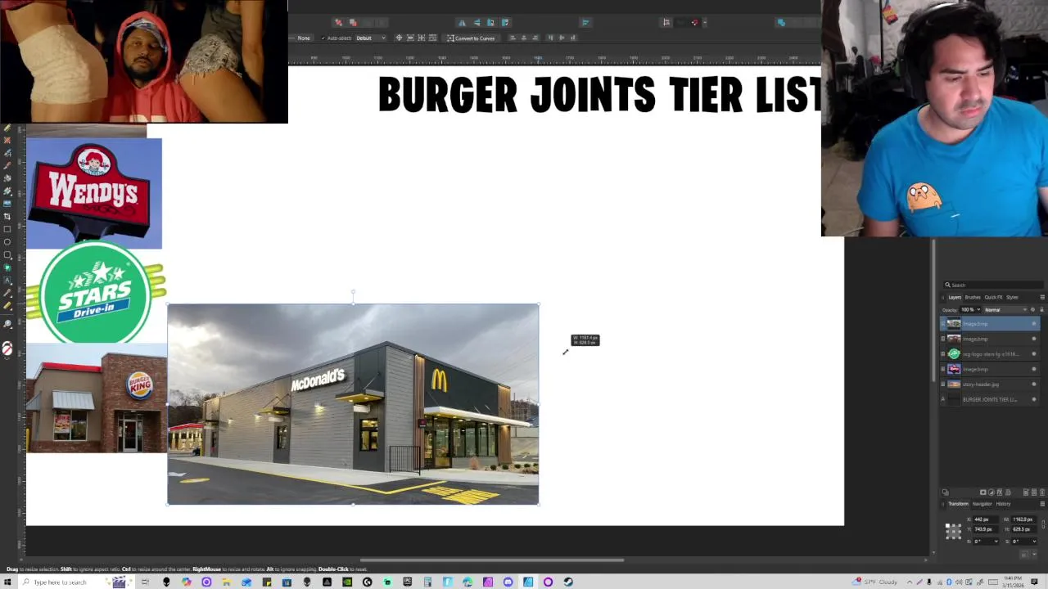The image size is (1048, 589).
Task: Select the svg-logo-stars layer row
Action: point(989,353)
